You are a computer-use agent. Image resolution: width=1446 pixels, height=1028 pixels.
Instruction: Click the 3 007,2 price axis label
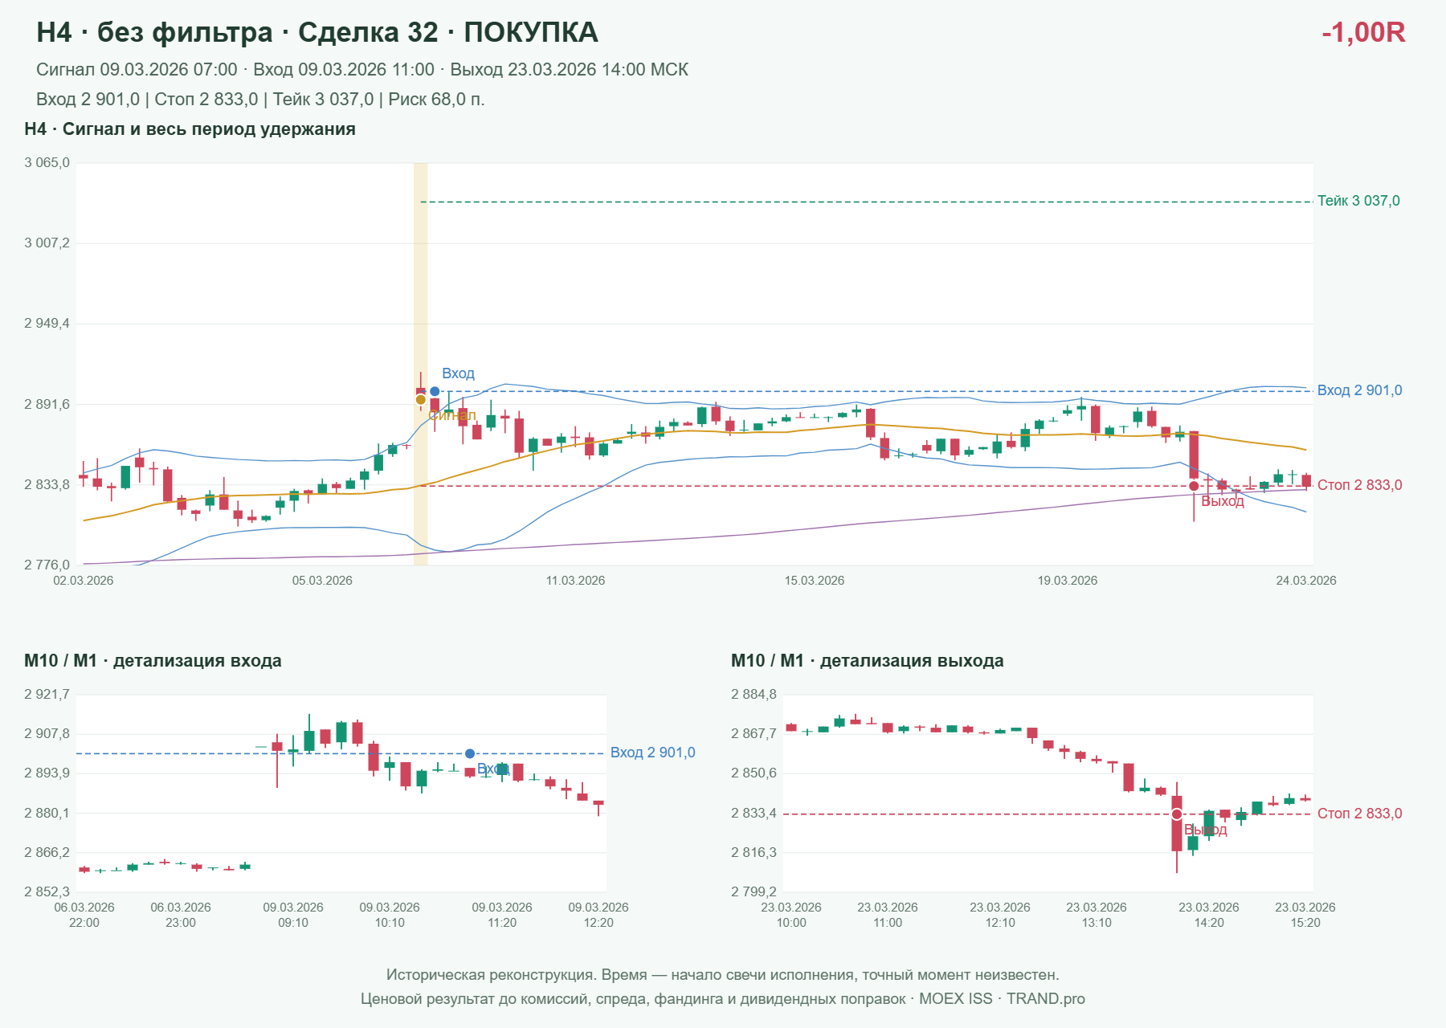(x=47, y=243)
